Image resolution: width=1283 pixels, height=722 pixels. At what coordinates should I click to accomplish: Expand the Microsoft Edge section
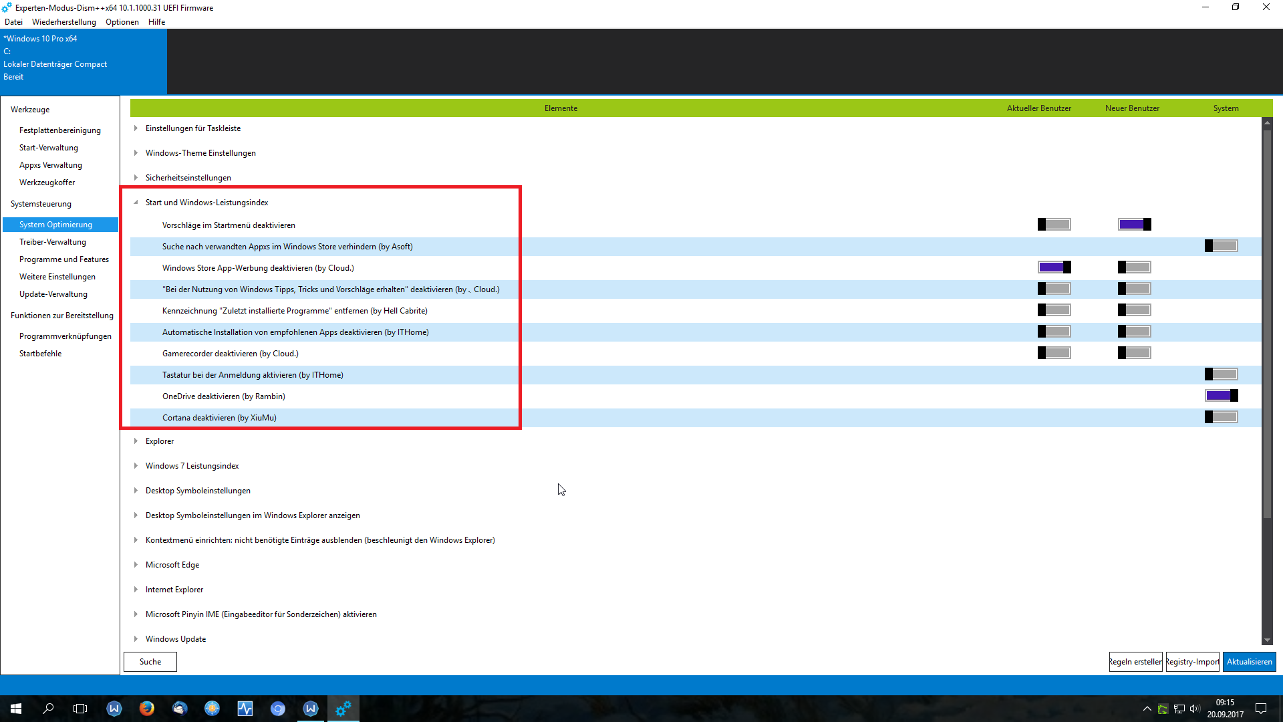coord(136,565)
